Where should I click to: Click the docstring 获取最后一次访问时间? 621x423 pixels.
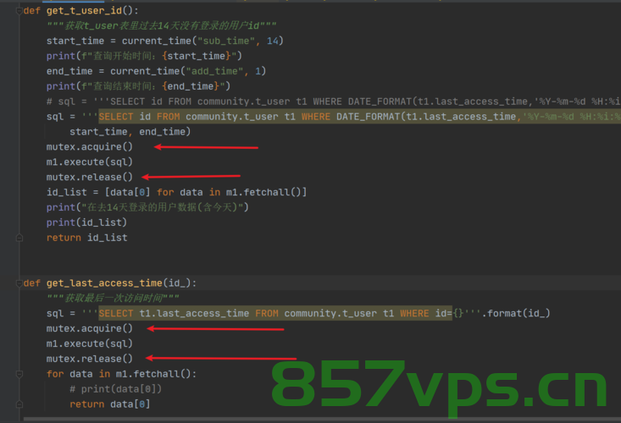click(113, 298)
